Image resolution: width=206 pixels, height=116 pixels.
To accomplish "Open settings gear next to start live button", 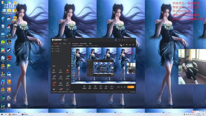I will (x=125, y=87).
